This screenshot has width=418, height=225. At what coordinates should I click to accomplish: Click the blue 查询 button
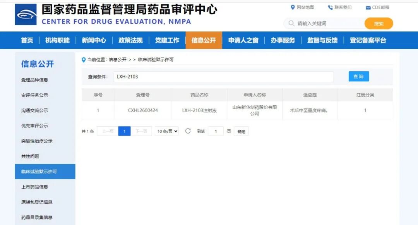pyautogui.click(x=358, y=77)
